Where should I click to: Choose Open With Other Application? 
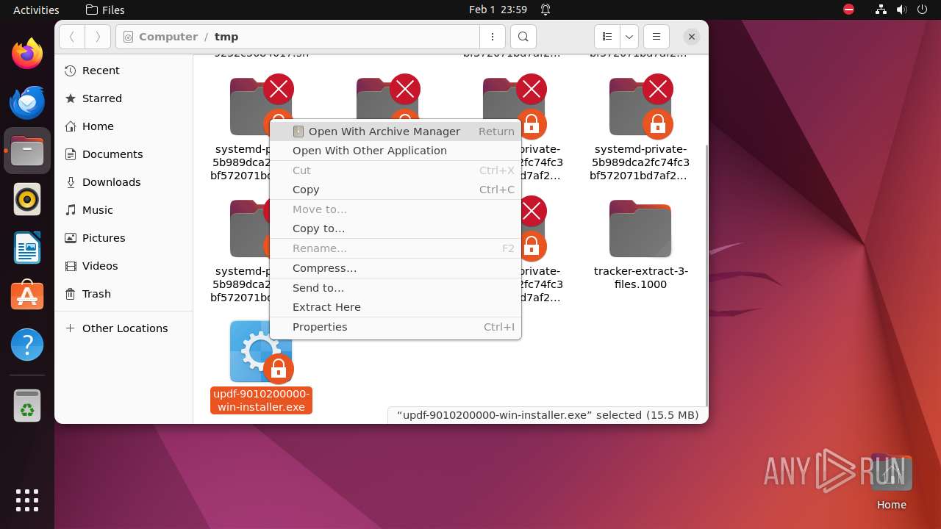coord(396,151)
